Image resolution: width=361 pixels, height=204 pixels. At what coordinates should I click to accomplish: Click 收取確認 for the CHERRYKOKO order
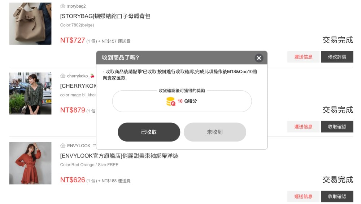tap(337, 126)
